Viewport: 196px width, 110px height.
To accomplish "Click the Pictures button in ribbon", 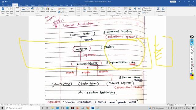I will coord(23,10).
